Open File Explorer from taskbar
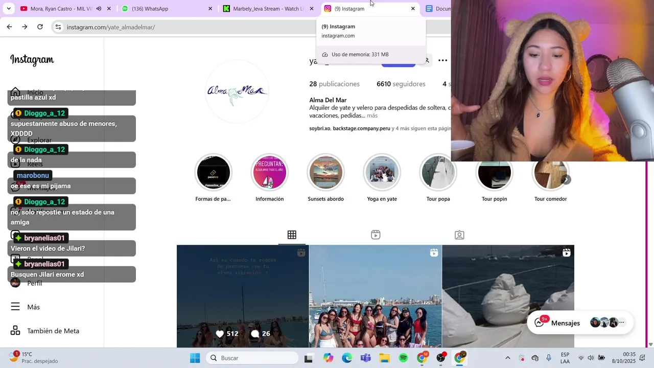654x368 pixels. pos(384,358)
